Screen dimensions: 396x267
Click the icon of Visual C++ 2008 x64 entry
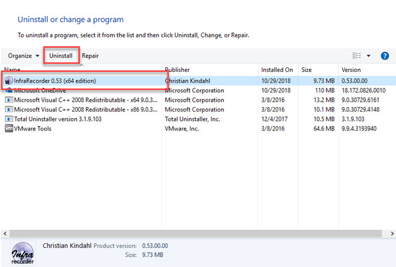pyautogui.click(x=9, y=100)
